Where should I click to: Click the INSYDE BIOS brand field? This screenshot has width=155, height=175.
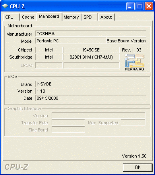point(91,84)
